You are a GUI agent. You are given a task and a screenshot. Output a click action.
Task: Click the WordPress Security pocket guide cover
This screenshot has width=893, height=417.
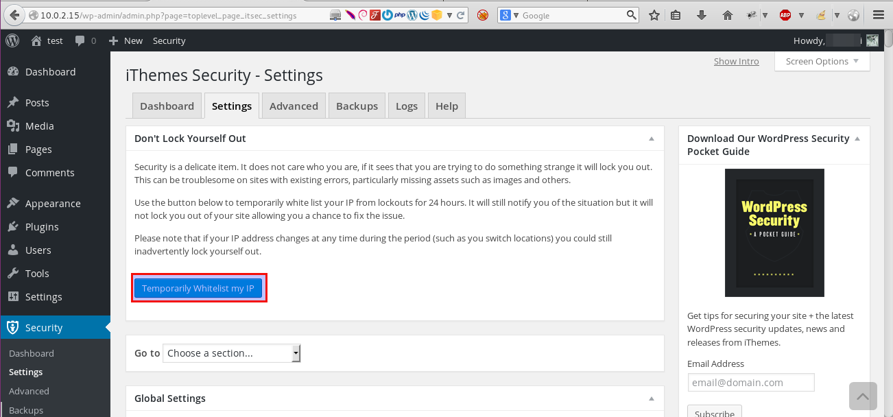[x=774, y=233]
